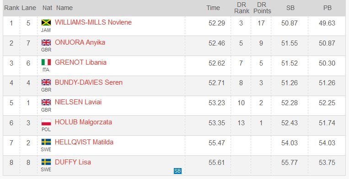Screen dimensions: 349x179
Task: Click Anyika Onuora's Great Britain flag
Action: (46, 42)
